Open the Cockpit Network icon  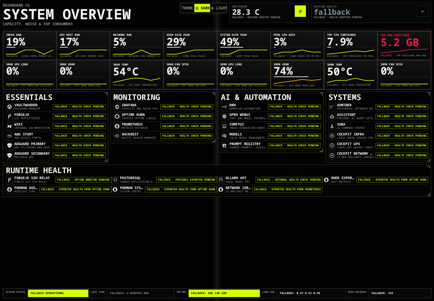(x=332, y=155)
